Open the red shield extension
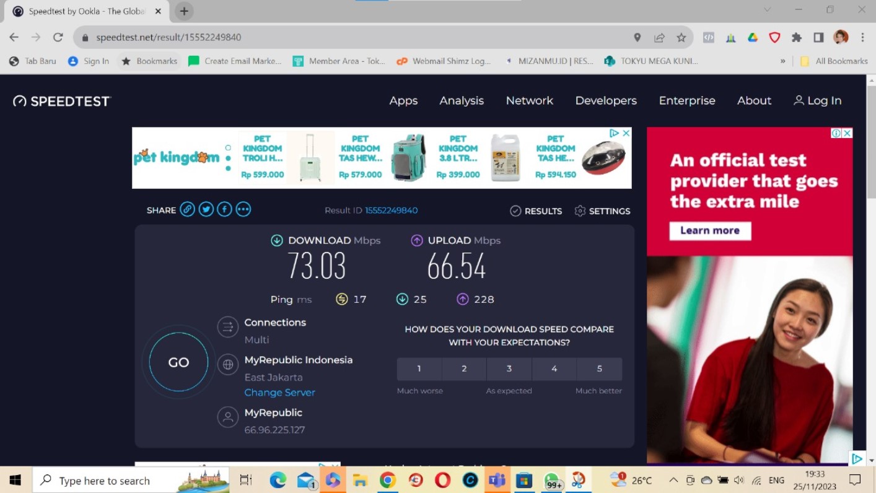876x493 pixels. click(x=774, y=37)
